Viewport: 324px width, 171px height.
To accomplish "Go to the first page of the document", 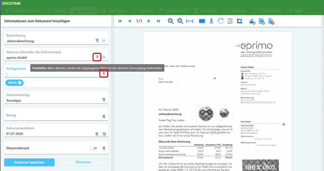I will [x=120, y=21].
